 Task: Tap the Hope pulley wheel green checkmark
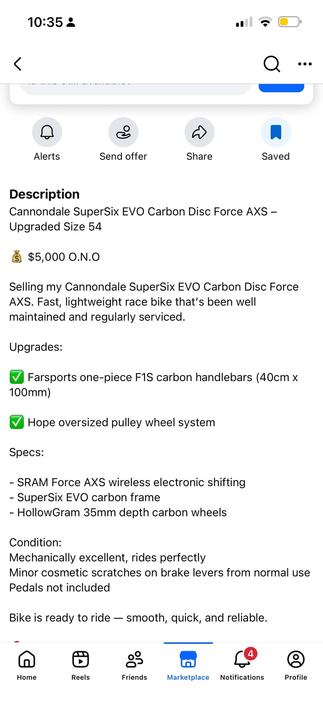(17, 422)
